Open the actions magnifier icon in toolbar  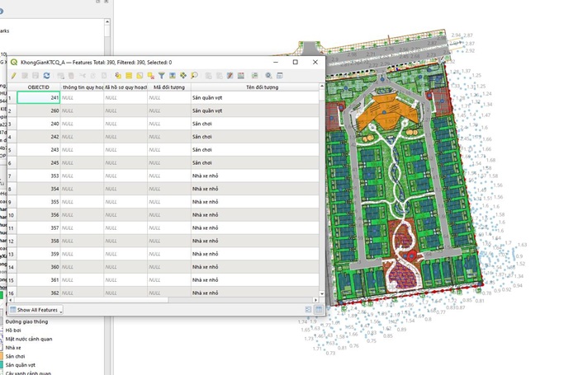(x=268, y=76)
